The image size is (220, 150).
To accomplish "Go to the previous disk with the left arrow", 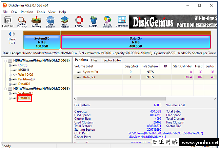I will pyautogui.click(x=10, y=34).
